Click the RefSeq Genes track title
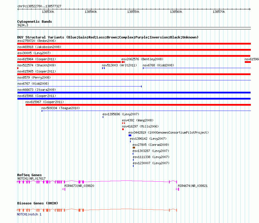The width and height of the screenshot is (259, 223). click(x=29, y=175)
